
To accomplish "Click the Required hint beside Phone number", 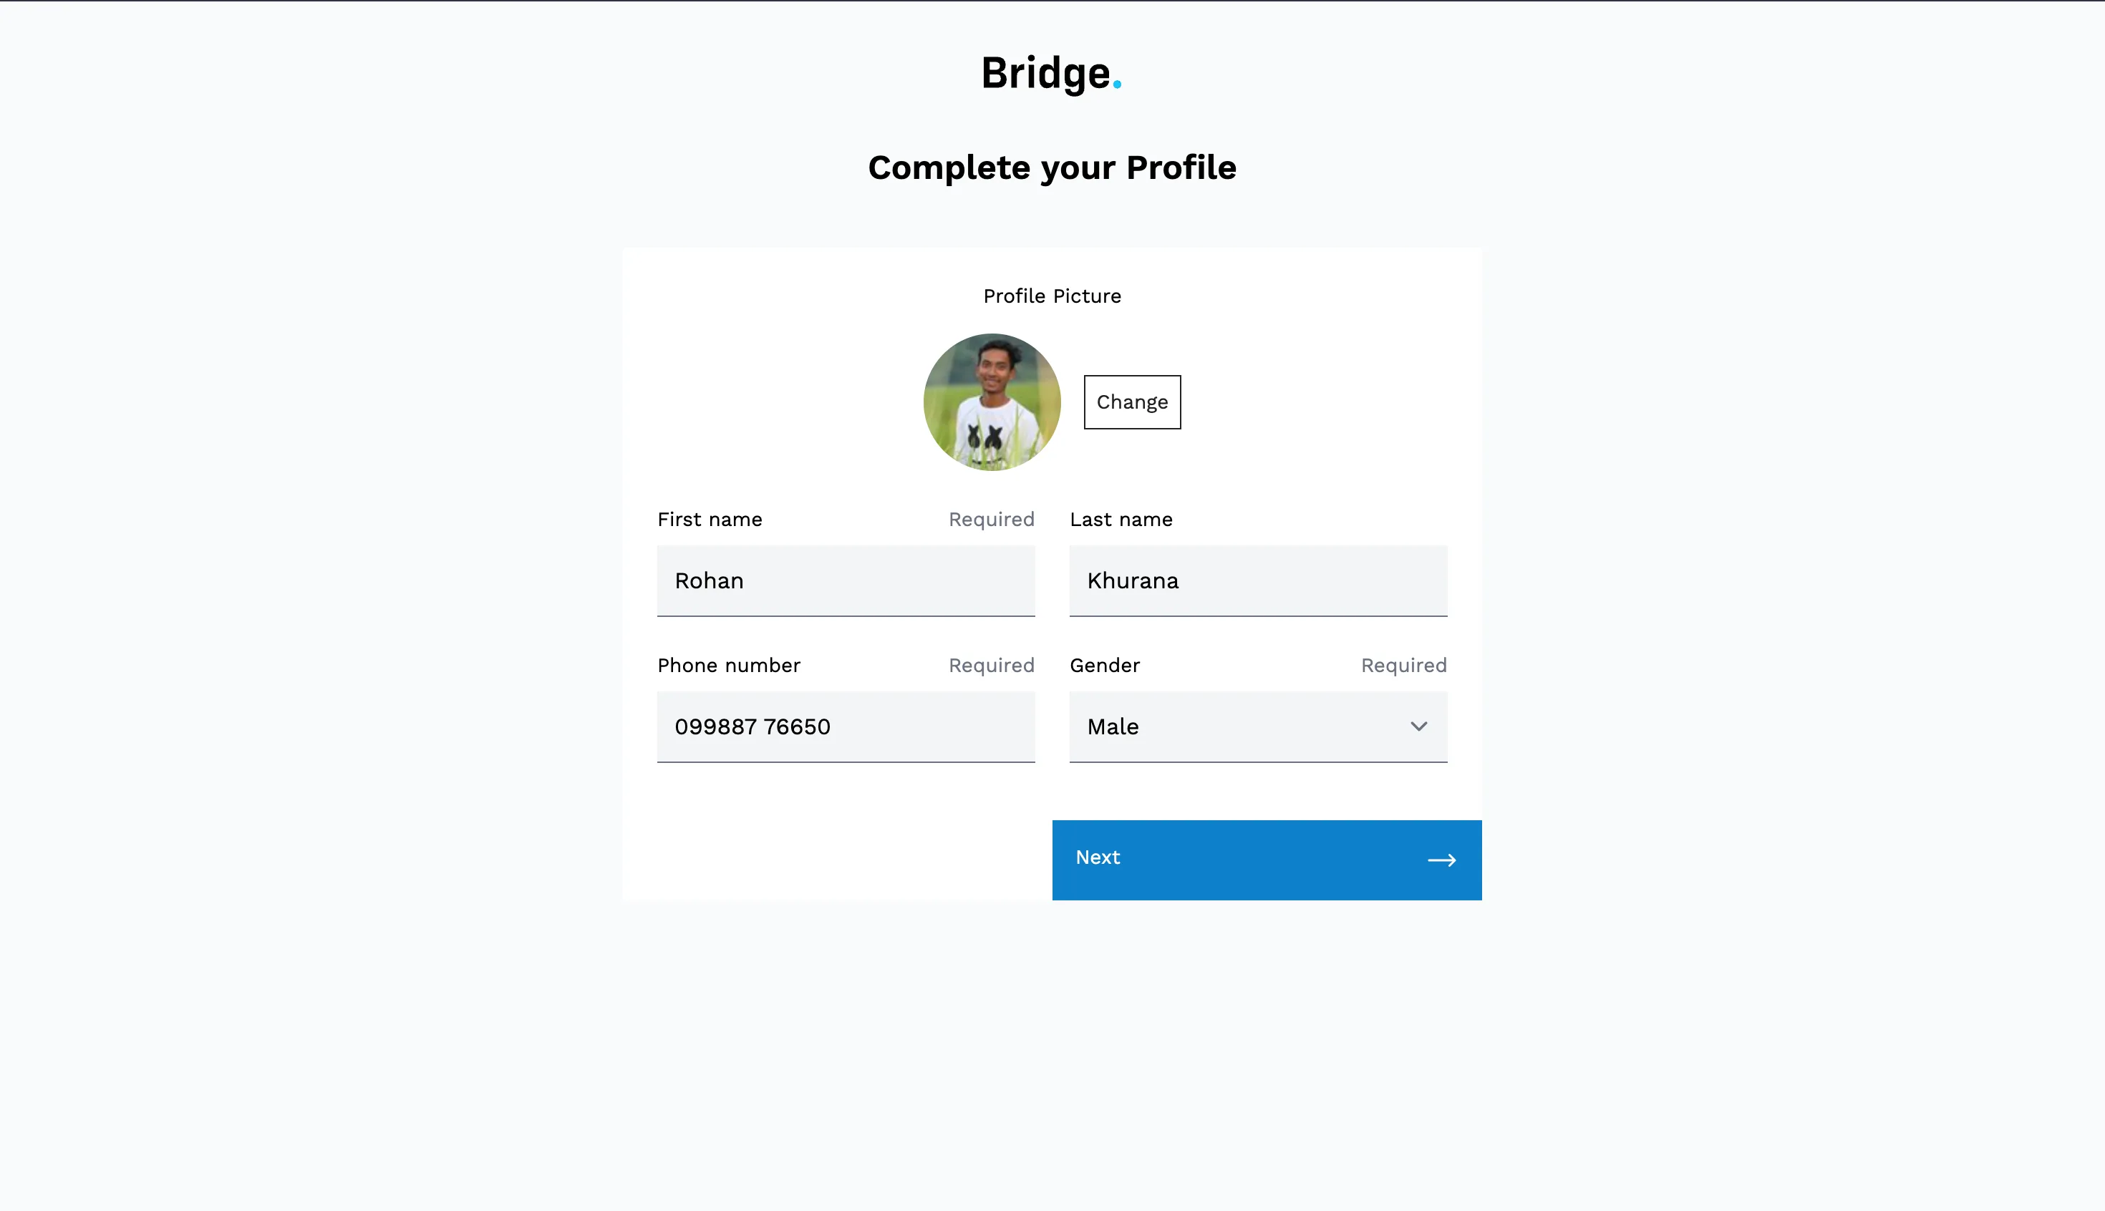I will point(991,666).
